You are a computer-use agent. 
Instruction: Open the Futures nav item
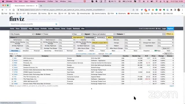point(57,29)
